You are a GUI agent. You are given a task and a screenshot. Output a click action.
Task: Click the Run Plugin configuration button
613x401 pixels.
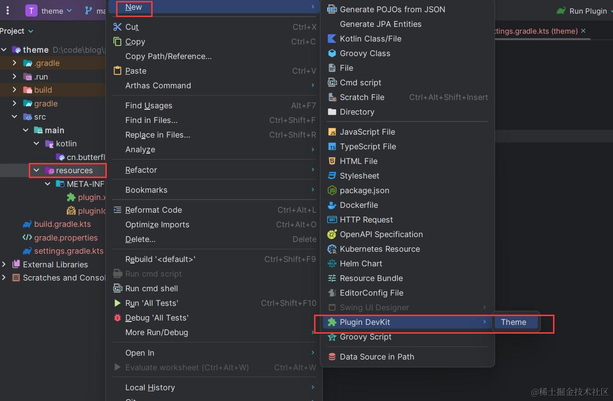coord(583,11)
